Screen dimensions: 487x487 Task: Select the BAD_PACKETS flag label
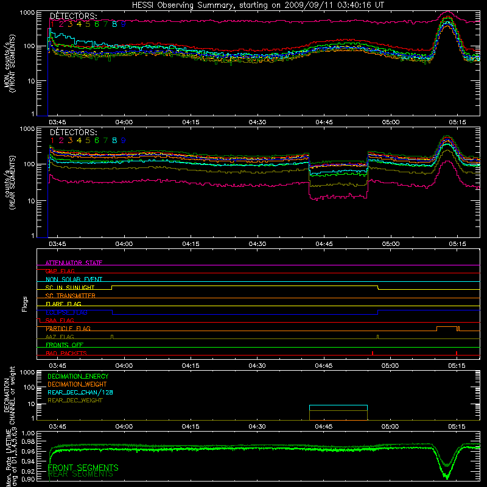pos(66,353)
